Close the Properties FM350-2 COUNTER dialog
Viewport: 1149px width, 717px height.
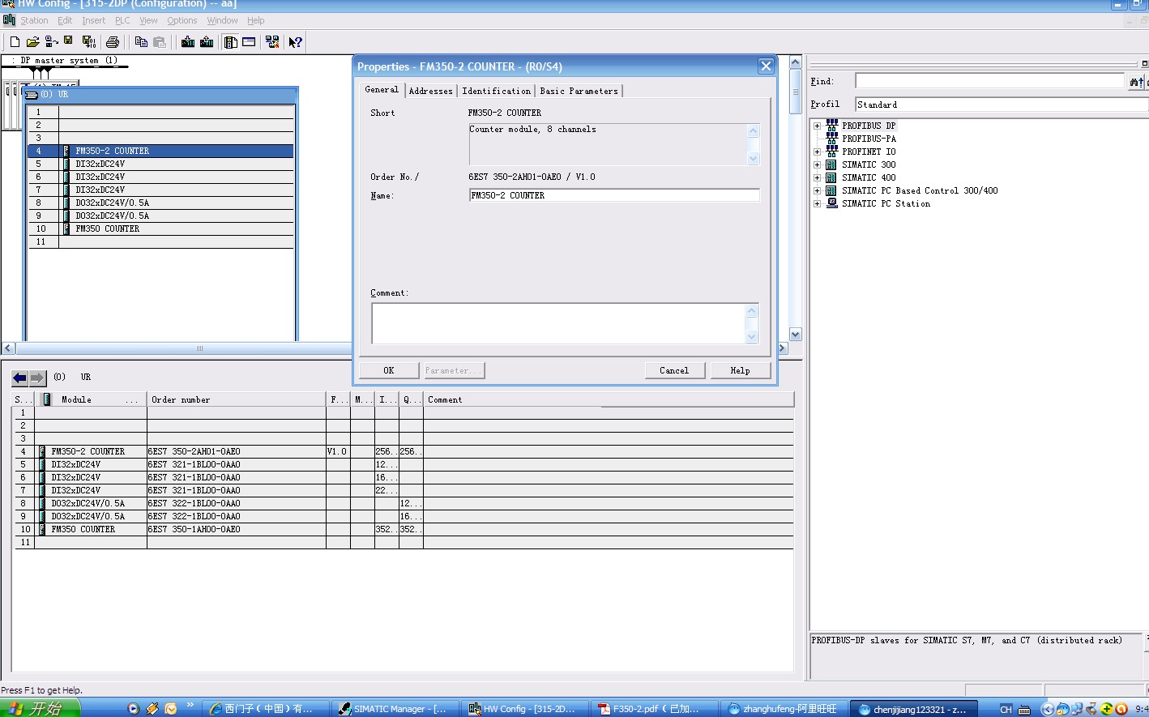coord(766,66)
